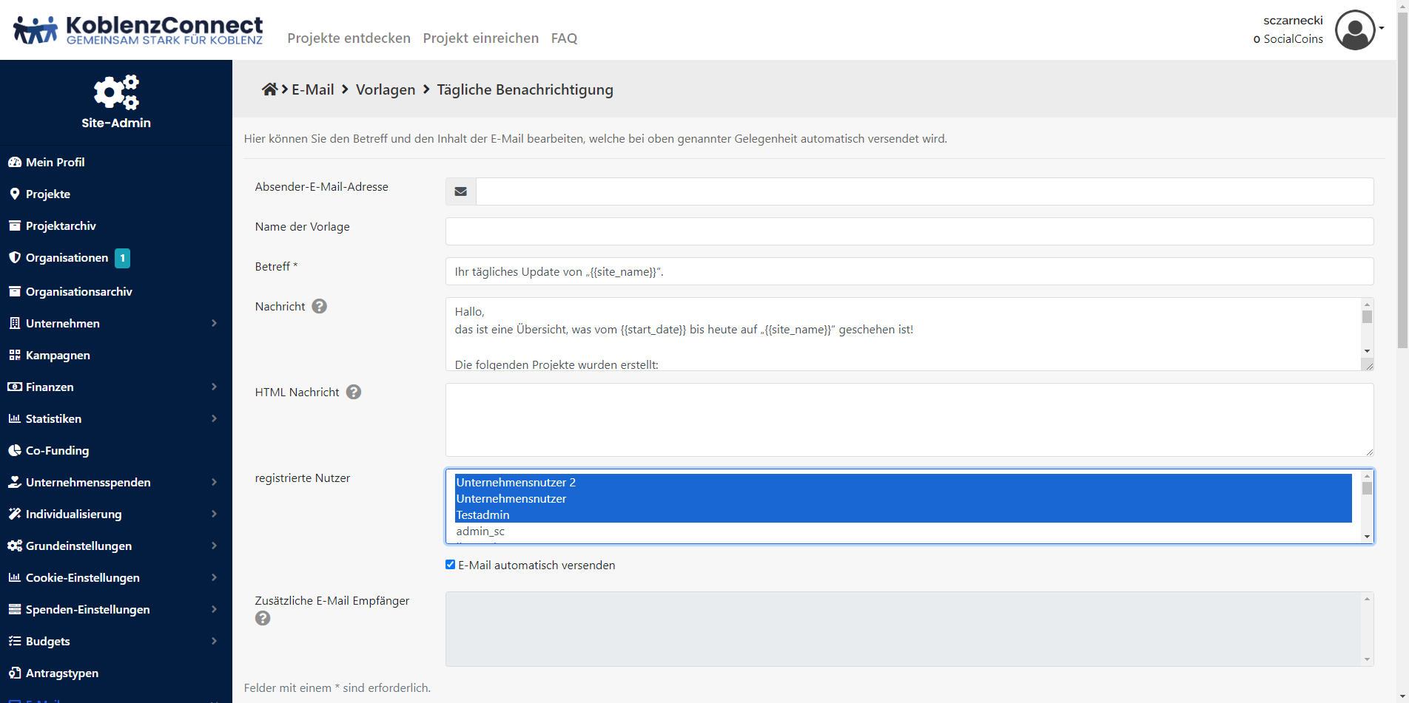1409x703 pixels.
Task: Click into the Name der Vorlage field
Action: point(909,231)
